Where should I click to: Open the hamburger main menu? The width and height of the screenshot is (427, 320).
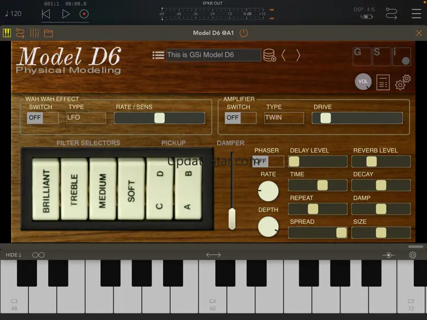417,14
